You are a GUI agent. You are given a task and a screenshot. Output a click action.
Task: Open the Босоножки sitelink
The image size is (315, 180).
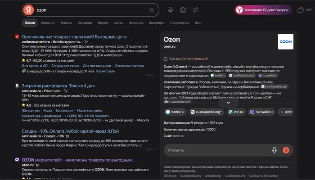click(x=64, y=111)
